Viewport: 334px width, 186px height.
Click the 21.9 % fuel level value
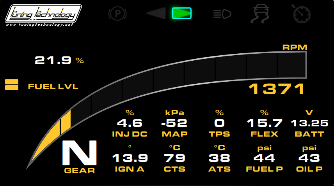pyautogui.click(x=59, y=60)
